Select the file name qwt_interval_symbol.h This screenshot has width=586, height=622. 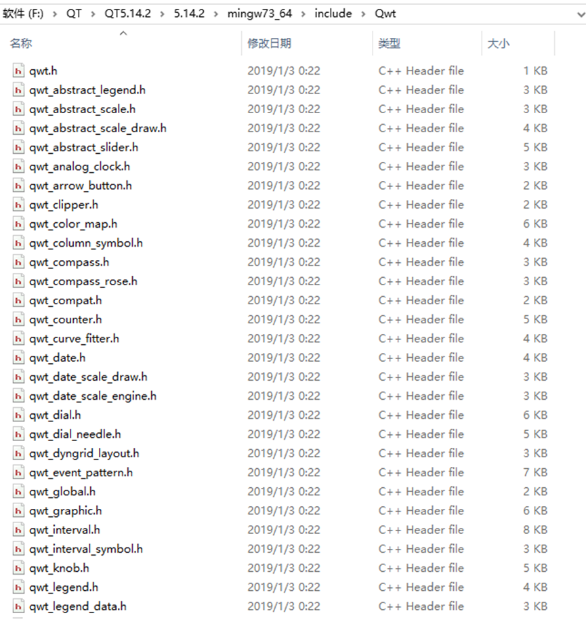click(85, 549)
